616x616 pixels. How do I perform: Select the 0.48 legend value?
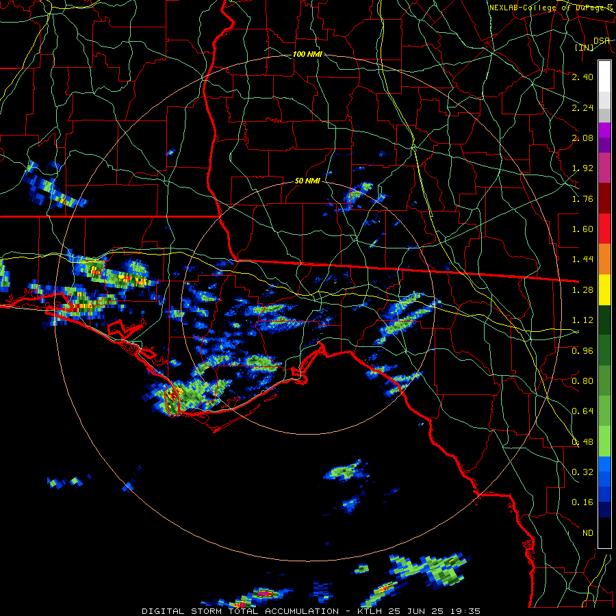tap(582, 442)
